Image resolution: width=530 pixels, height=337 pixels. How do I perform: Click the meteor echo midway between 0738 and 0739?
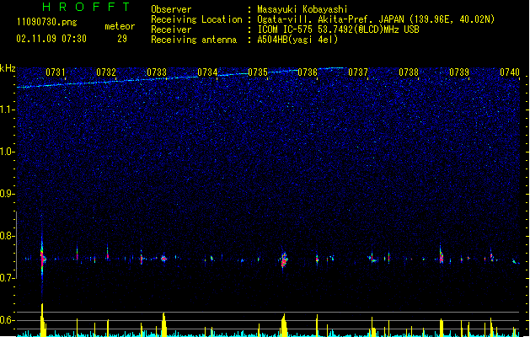441,257
